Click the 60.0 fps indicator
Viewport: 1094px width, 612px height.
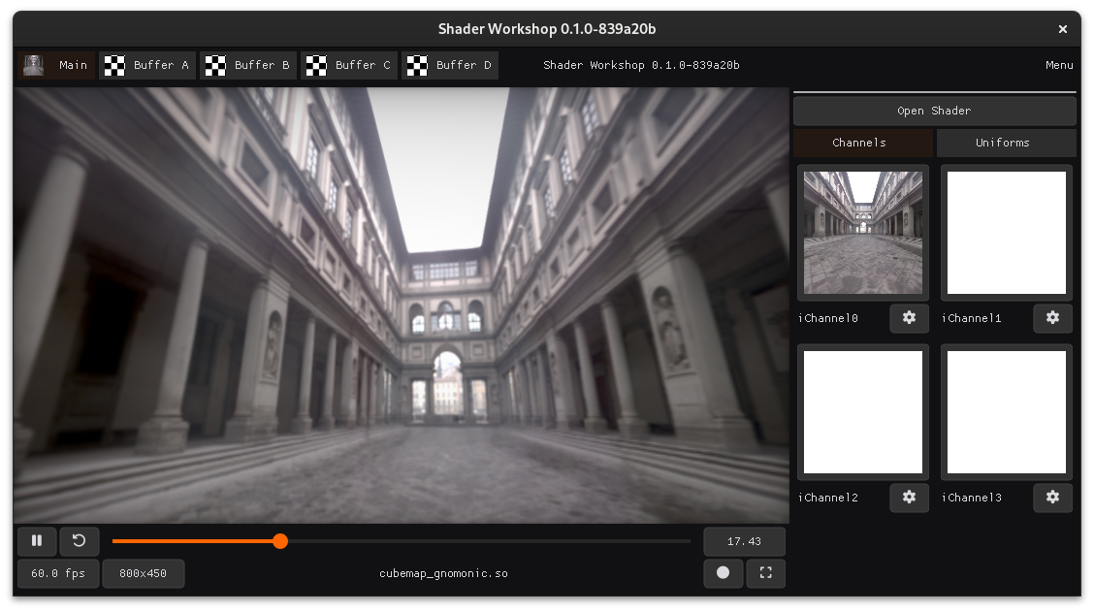tap(58, 573)
